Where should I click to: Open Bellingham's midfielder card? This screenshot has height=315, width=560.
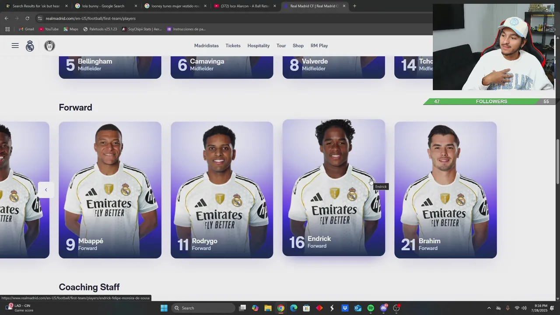click(110, 67)
